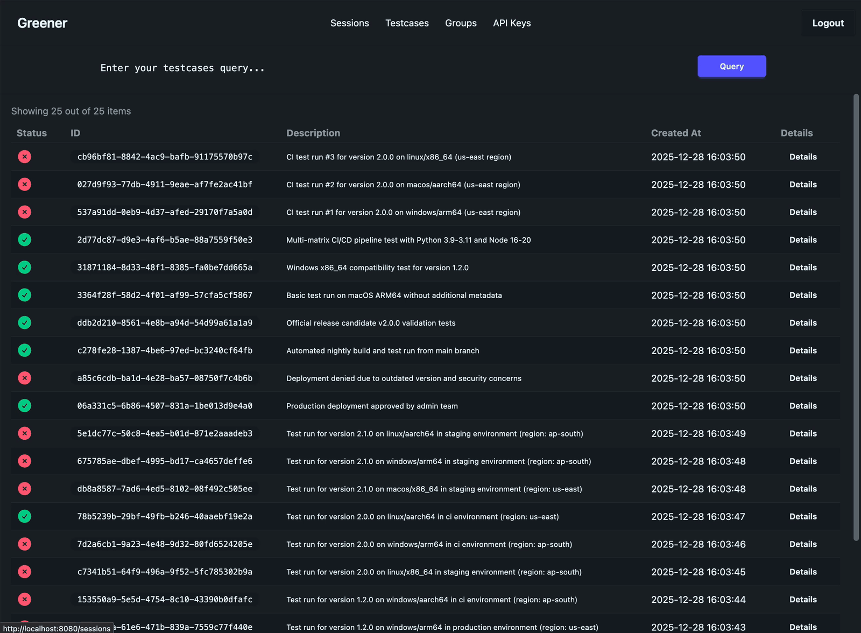
Task: Go to the Groups page
Action: click(x=461, y=23)
